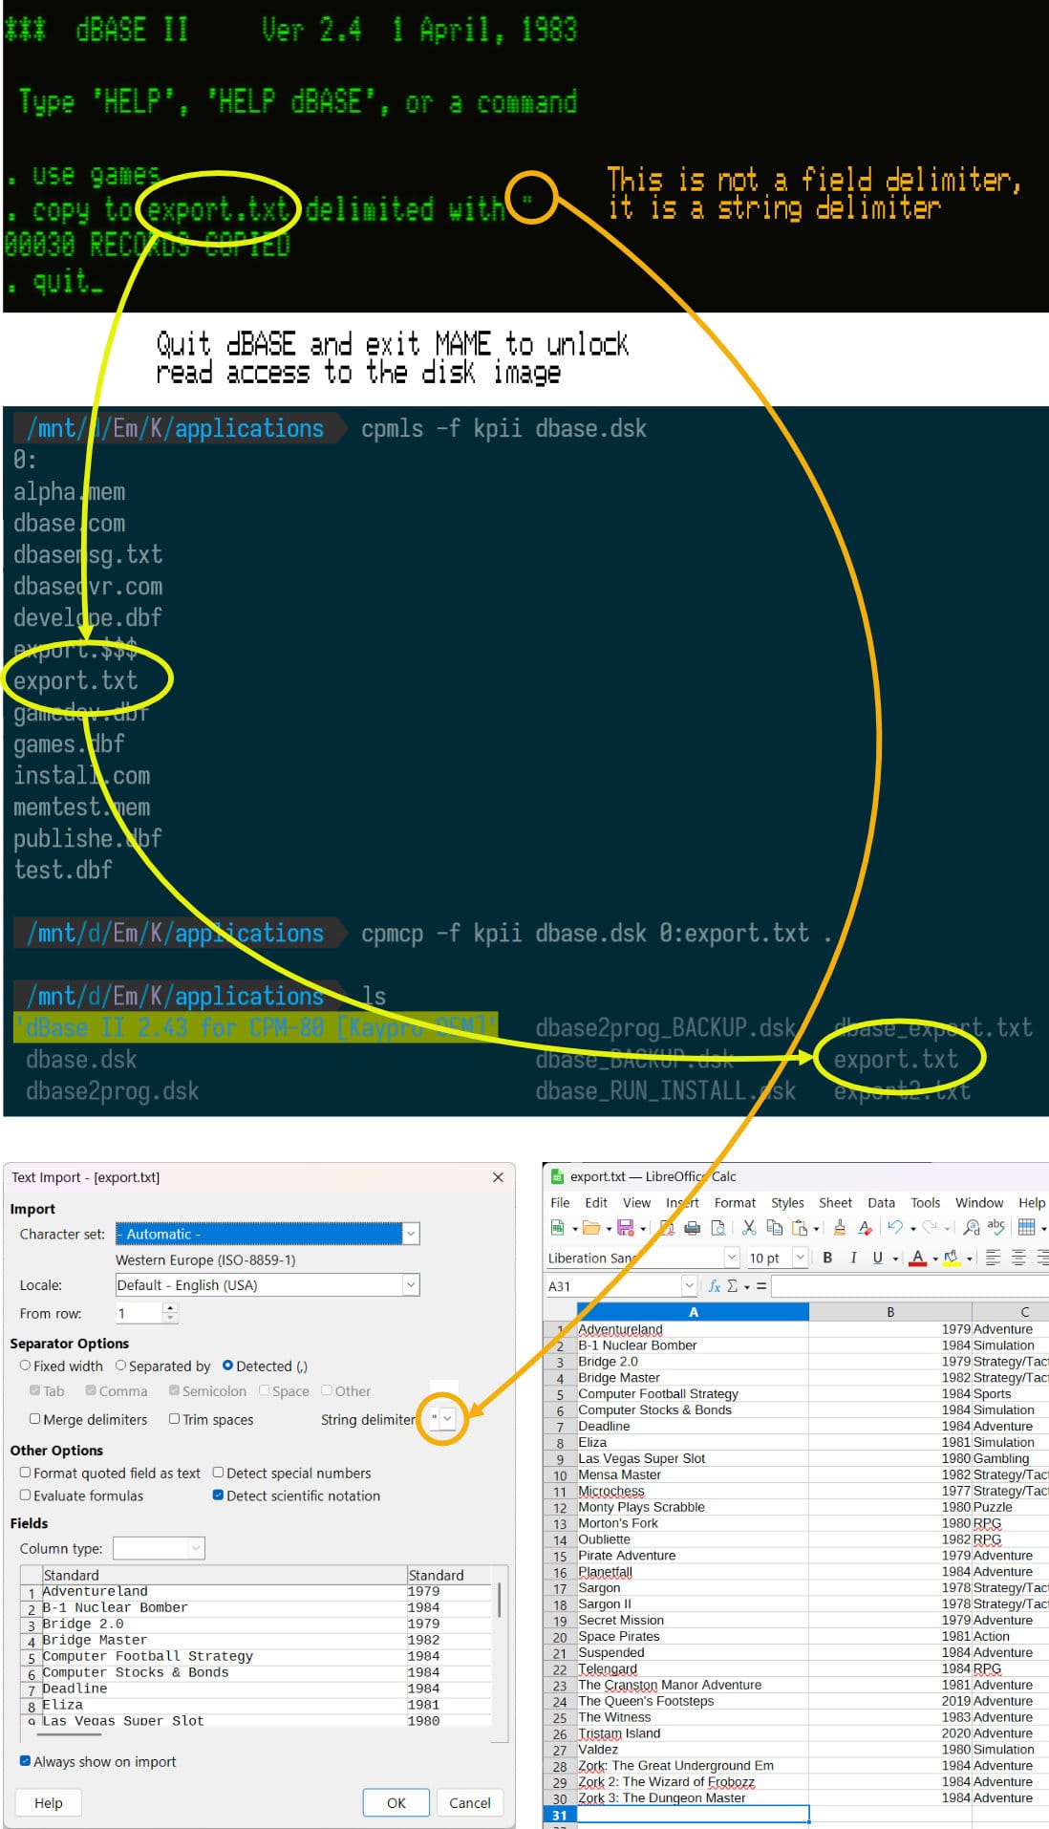Apply the red font color swatch
Viewport: 1049px width, 1829px height.
(917, 1258)
